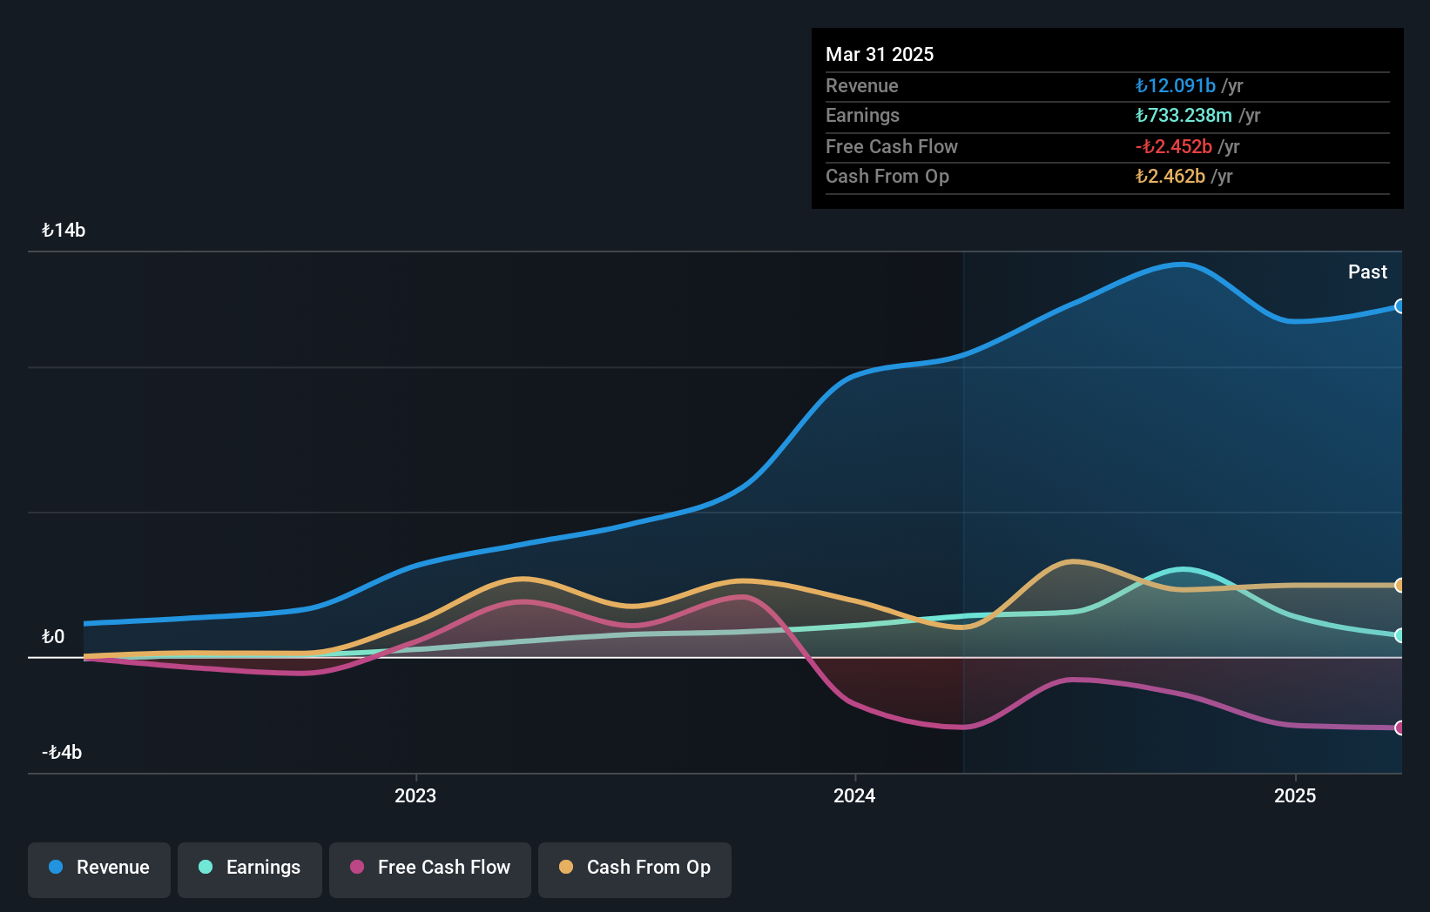Select the Revenue endpoint marker on the chart
Screen dimensions: 1430x912
click(1400, 306)
